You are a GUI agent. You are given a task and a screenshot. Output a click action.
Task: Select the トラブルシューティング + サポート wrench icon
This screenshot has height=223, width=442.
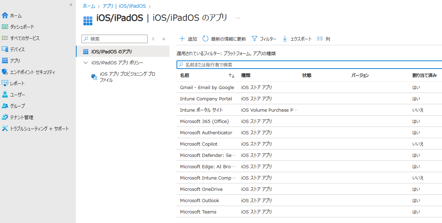pos(5,128)
